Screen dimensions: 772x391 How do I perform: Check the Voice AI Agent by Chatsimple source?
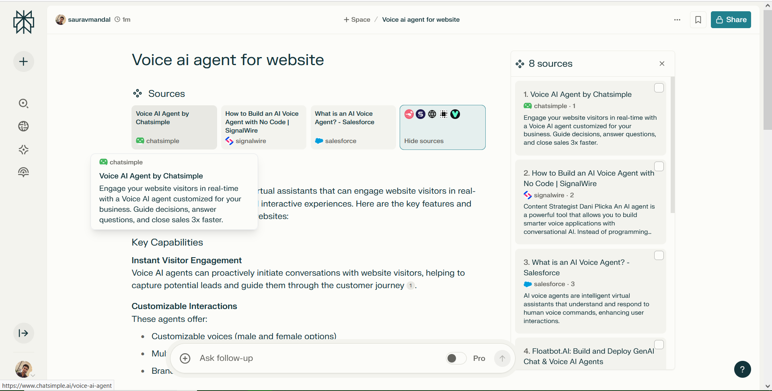pos(659,88)
